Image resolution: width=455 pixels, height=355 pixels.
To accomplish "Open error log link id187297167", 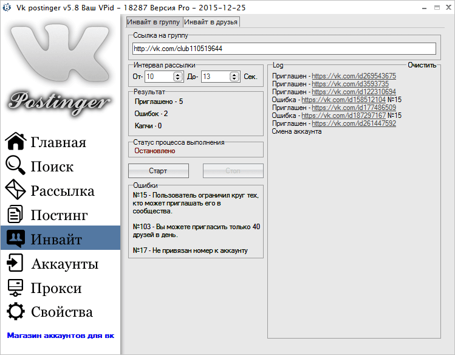I will [343, 115].
